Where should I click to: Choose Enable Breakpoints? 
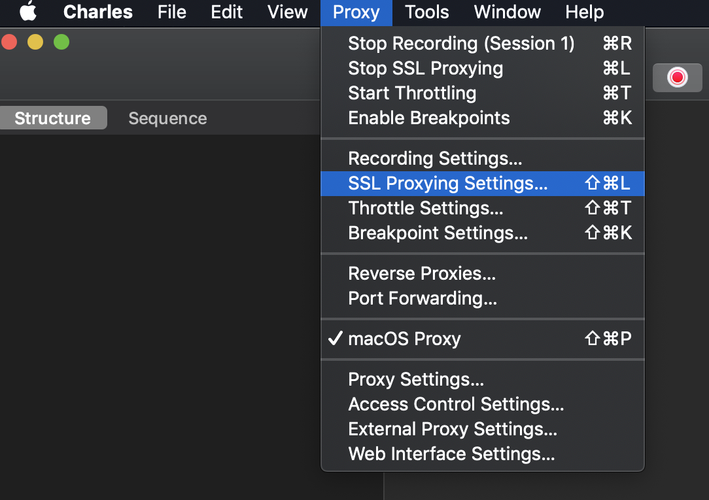tap(483, 118)
